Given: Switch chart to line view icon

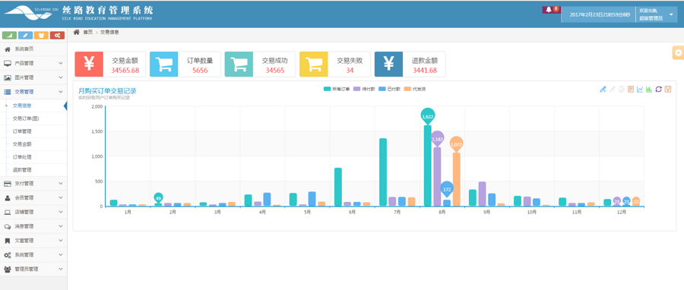Looking at the screenshot, I should (640, 90).
